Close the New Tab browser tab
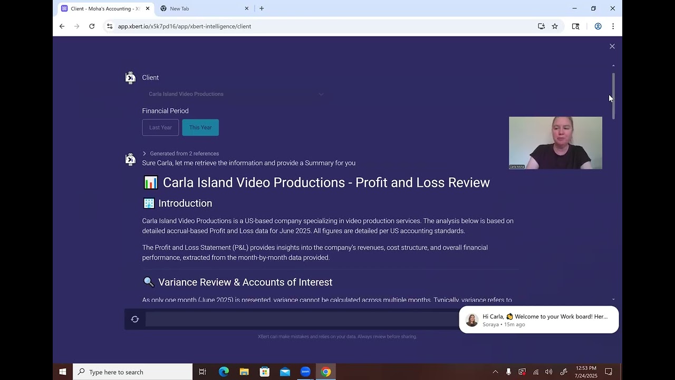 [x=247, y=8]
